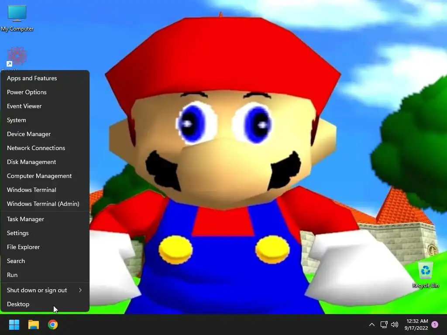
Task: Open network status tray icon
Action: (384, 325)
